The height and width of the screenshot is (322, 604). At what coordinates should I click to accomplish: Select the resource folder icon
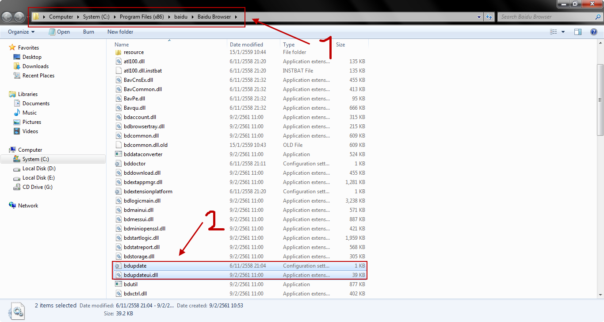click(x=118, y=52)
